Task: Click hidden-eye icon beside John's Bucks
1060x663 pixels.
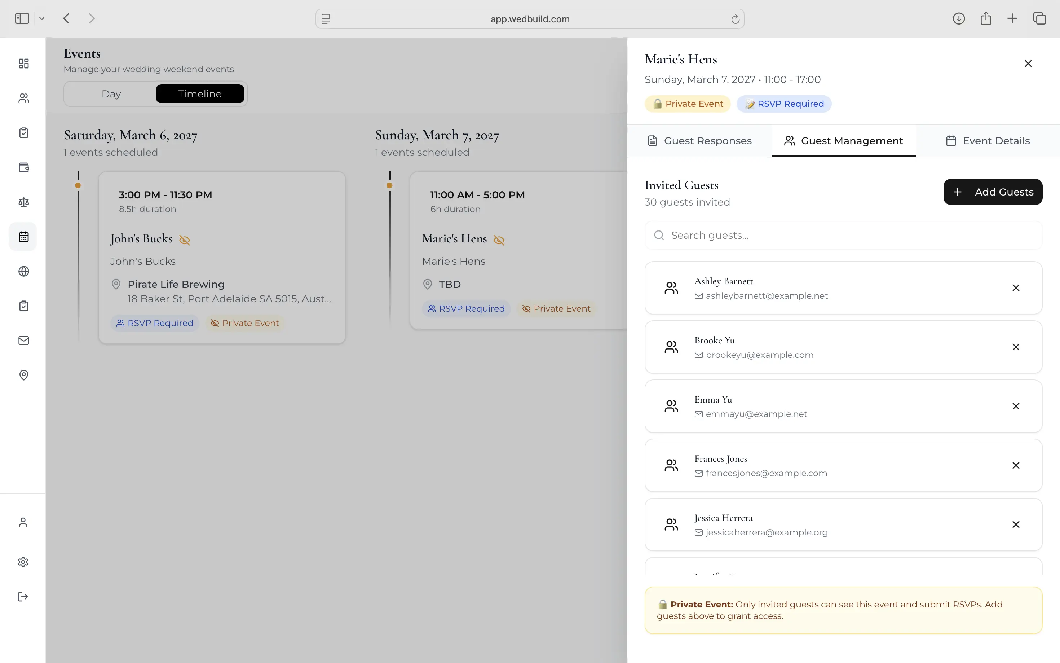Action: [x=185, y=240]
